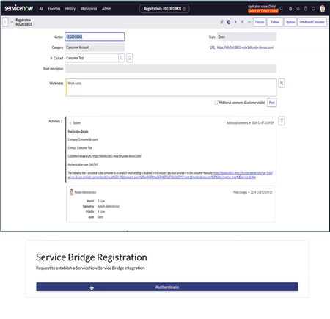Click the 'Company: Consumer Account' activity line

click(83, 139)
